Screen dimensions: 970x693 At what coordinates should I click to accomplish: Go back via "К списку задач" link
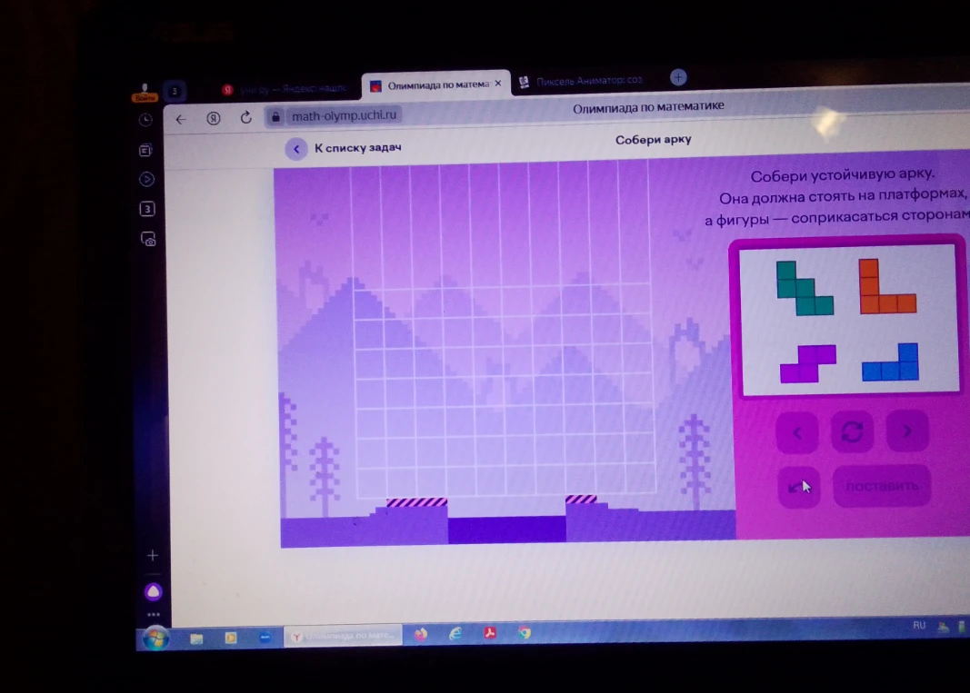357,148
